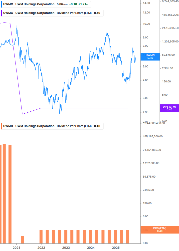Click the purple DPS (LTM) axis tag
Viewport: 179px width, 251px height.
coord(169,108)
